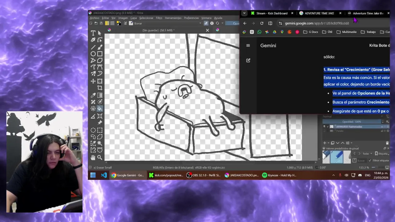Viewport: 395px width, 222px height.
Task: Toggle visibility of ARMARIO Fusionadas layer
Action: (x=324, y=126)
